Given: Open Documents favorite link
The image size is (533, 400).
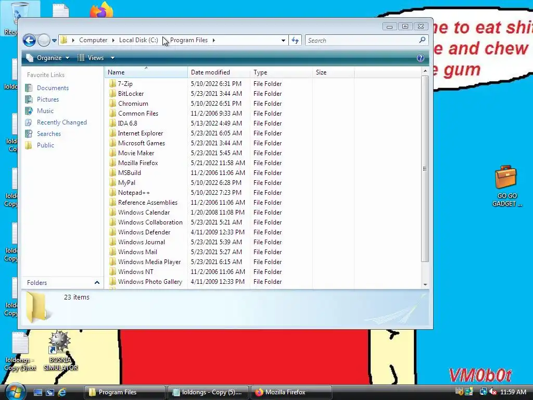Looking at the screenshot, I should tap(53, 88).
